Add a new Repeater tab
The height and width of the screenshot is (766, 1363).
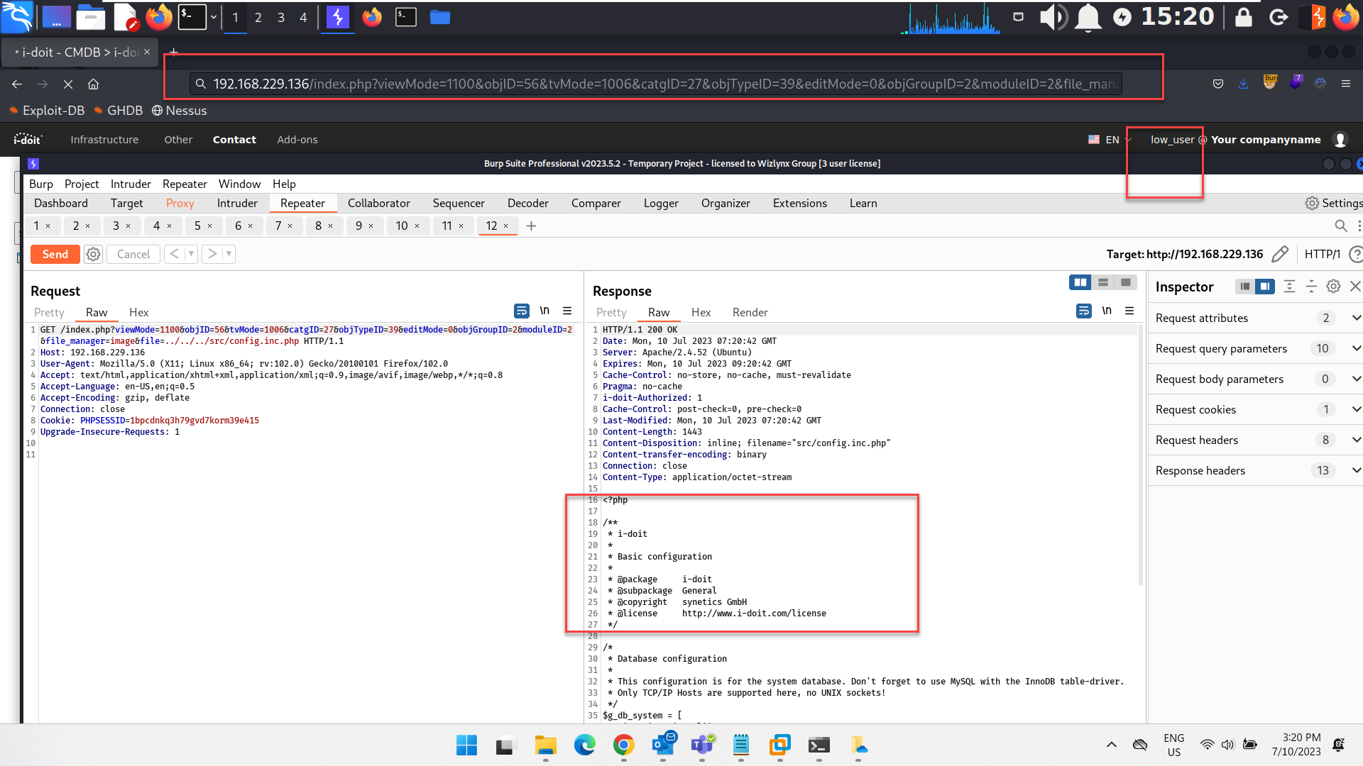(x=531, y=226)
